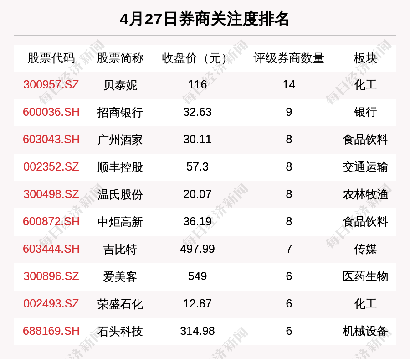Click stock code 600872.SH

(51, 222)
